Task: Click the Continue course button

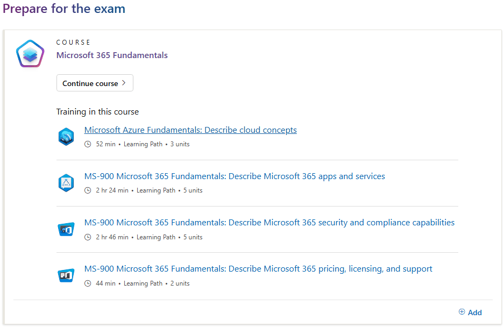Action: tap(95, 83)
